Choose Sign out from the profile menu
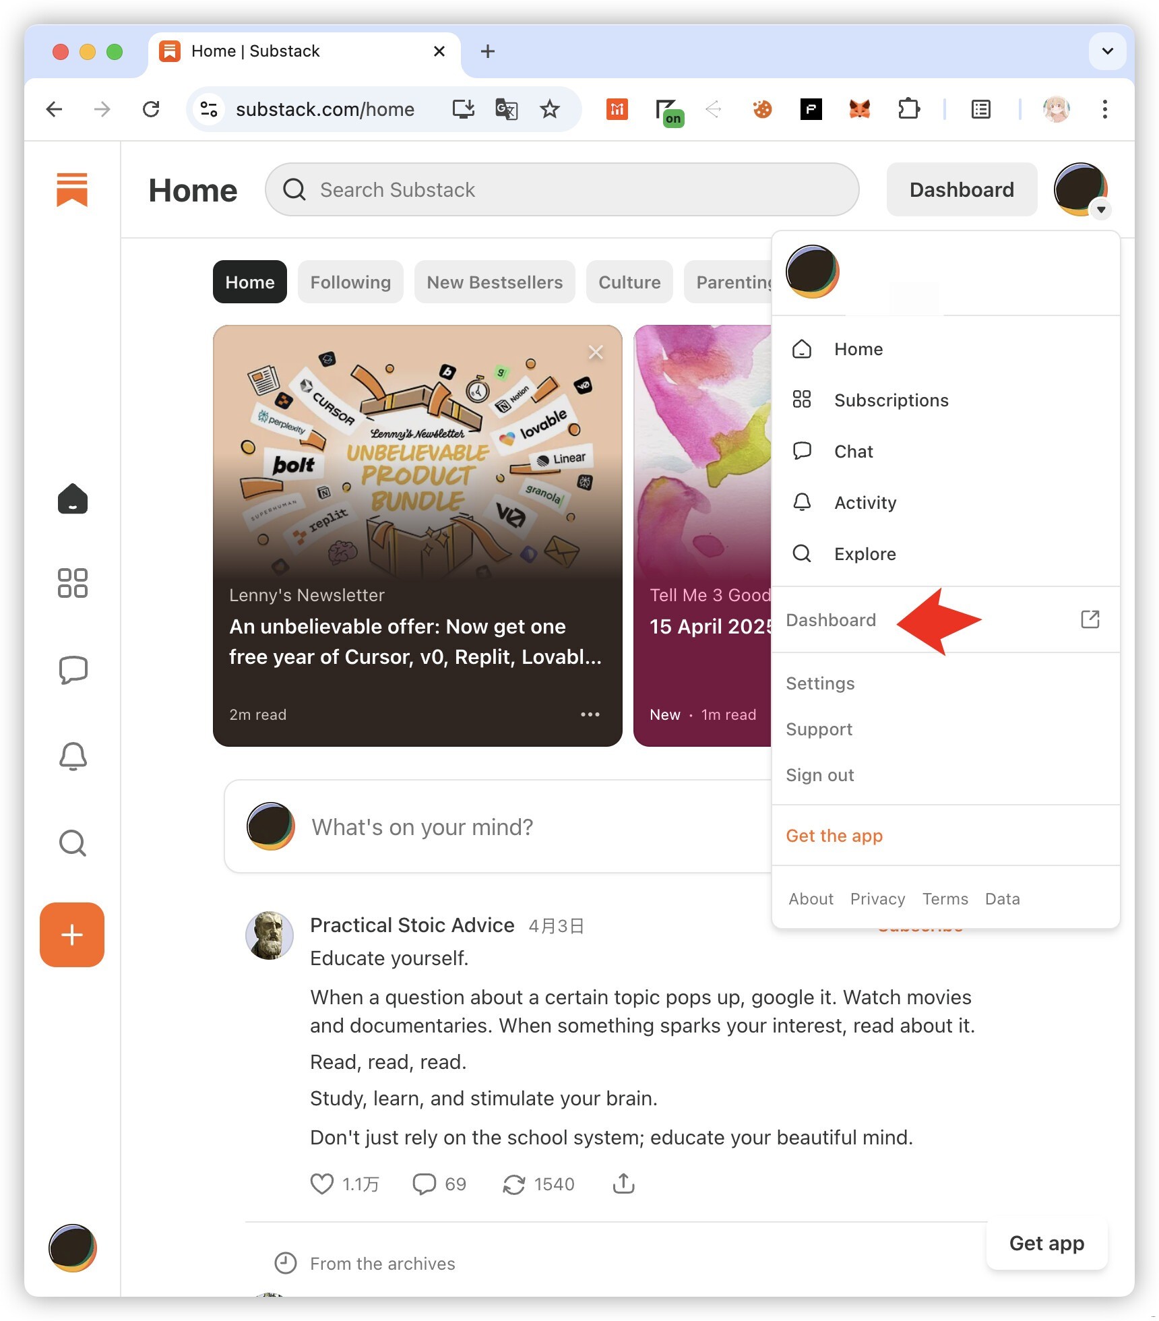 (x=820, y=775)
